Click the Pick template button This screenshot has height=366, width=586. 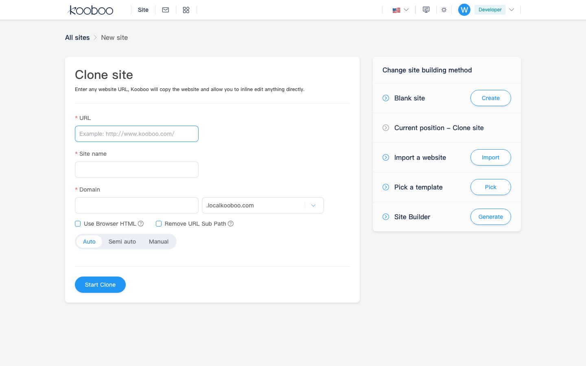tap(491, 187)
